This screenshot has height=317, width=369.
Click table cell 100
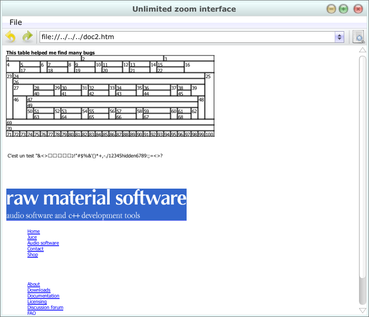pyautogui.click(x=209, y=134)
